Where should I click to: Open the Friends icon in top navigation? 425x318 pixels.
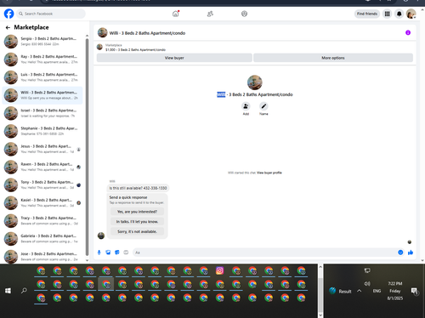[210, 14]
